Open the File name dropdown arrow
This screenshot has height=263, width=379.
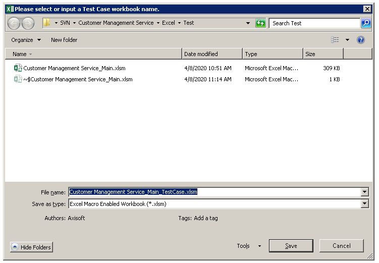point(365,192)
